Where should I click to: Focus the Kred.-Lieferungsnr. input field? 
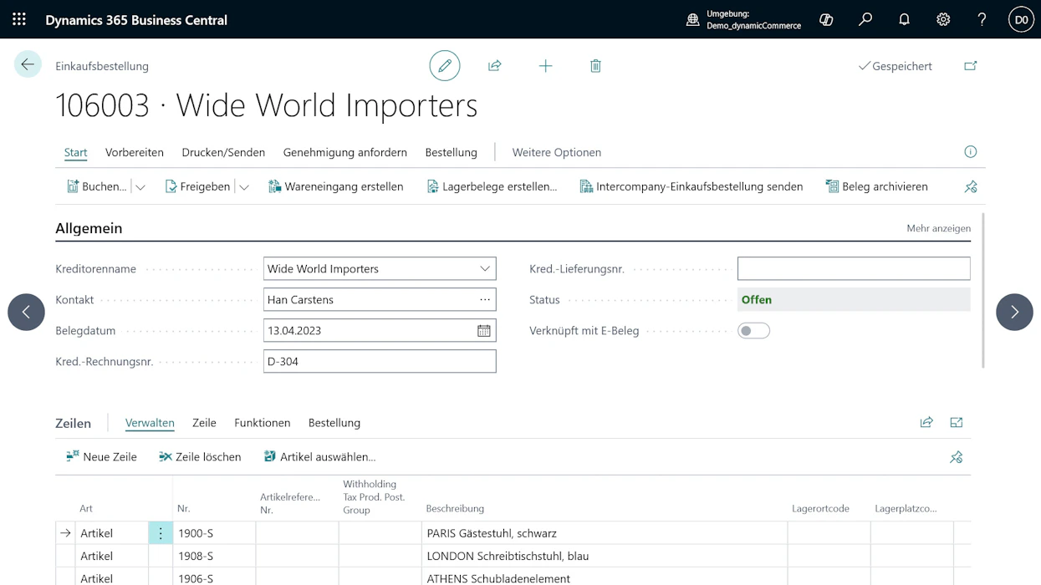click(x=854, y=269)
